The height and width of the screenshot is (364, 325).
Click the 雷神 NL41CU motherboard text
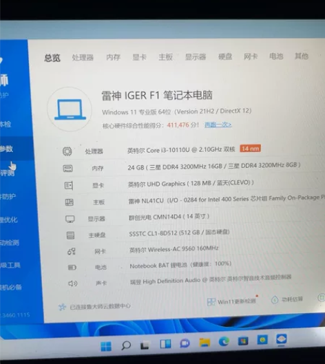(x=227, y=199)
